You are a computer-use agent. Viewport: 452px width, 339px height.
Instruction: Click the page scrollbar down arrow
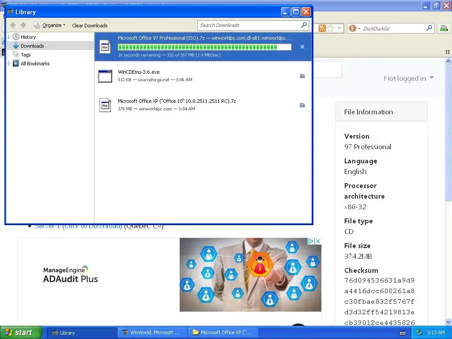tap(448, 322)
